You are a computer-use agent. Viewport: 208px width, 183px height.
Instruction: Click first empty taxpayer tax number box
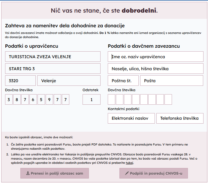[x=112, y=99]
